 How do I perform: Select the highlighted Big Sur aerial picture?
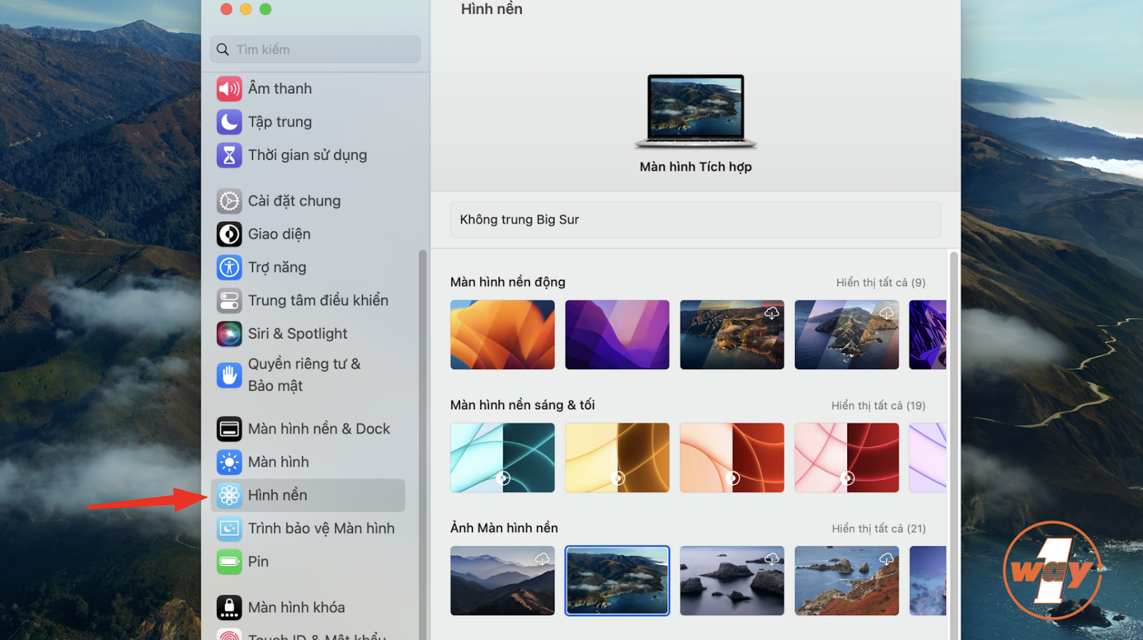(x=617, y=581)
